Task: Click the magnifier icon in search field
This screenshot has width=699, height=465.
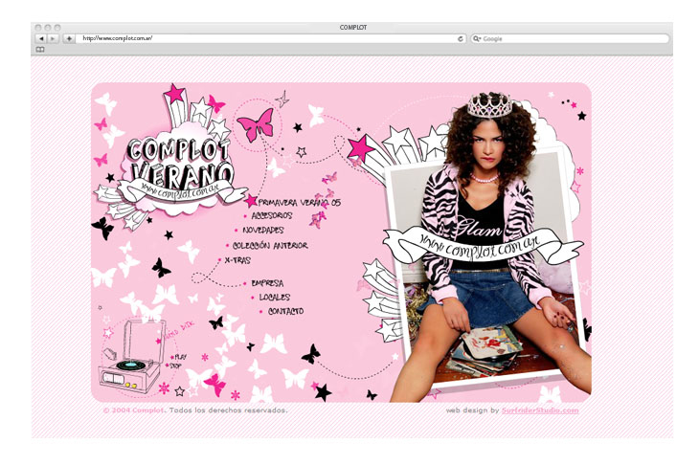Action: [477, 38]
